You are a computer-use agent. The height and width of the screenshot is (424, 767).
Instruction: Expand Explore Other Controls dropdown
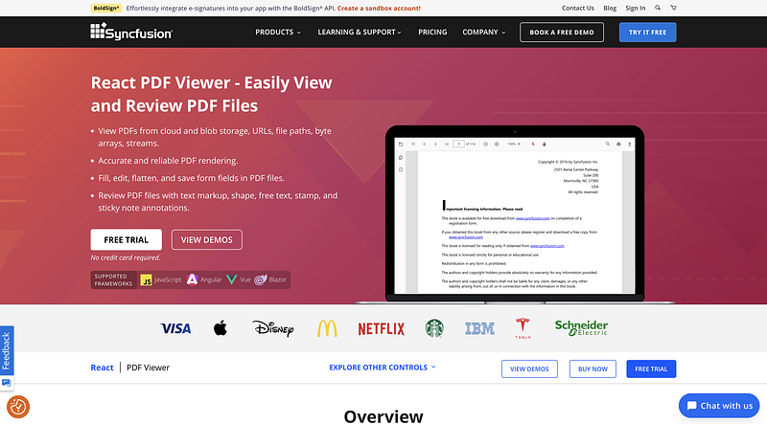coord(382,368)
